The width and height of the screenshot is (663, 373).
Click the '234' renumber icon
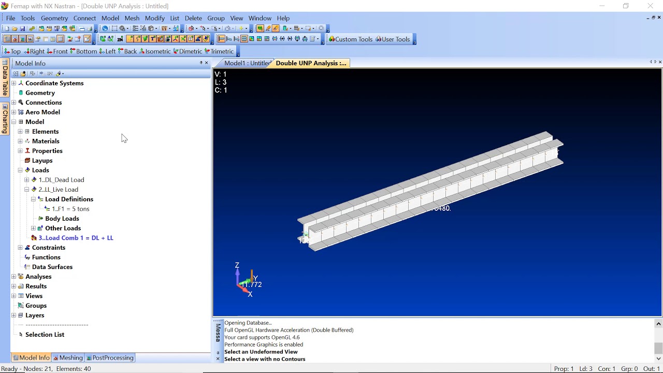[x=120, y=39]
